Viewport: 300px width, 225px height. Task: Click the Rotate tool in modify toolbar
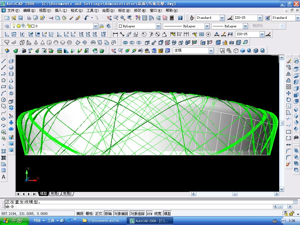coord(289,100)
